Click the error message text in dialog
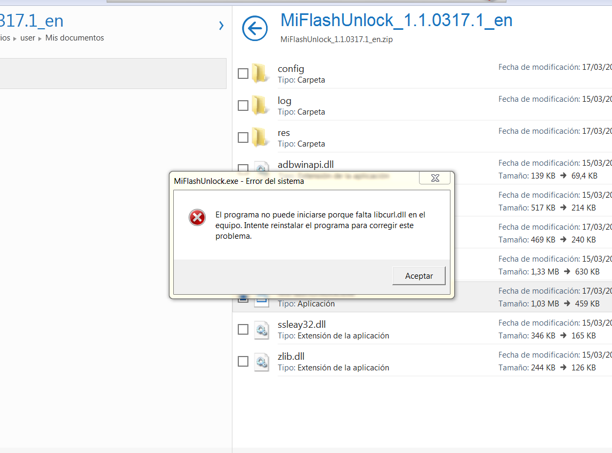The width and height of the screenshot is (612, 453). click(320, 225)
